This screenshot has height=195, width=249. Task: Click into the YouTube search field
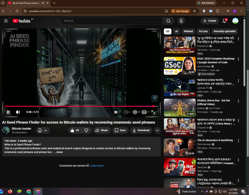pyautogui.click(x=112, y=21)
